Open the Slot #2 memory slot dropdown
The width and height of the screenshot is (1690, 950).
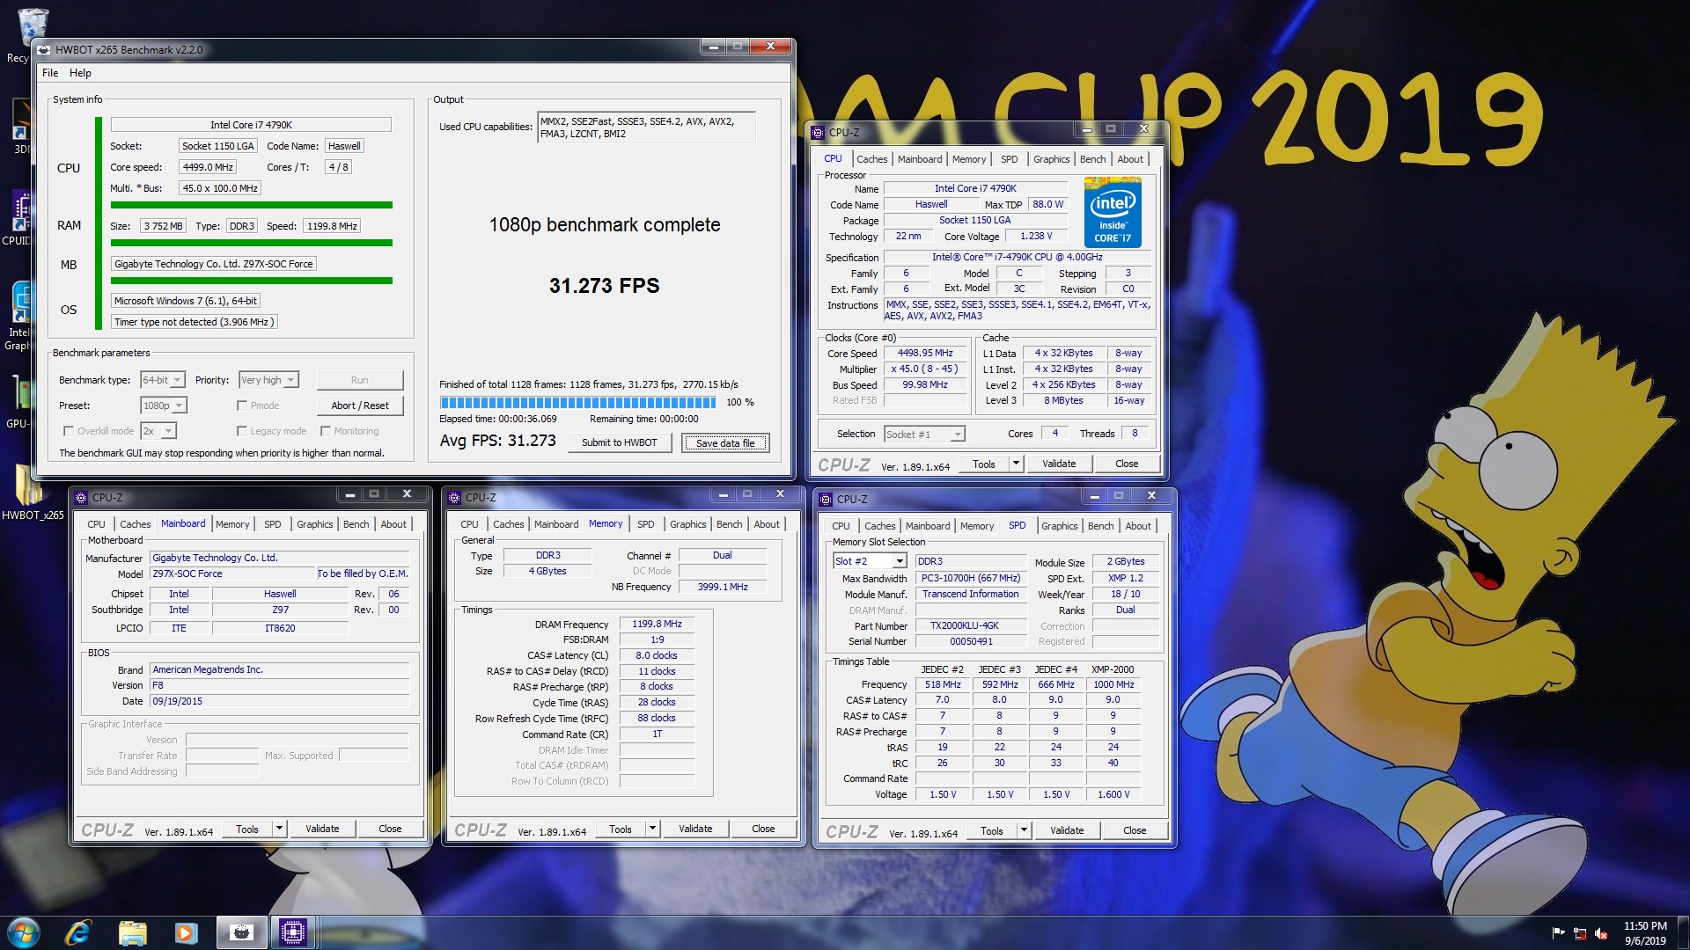pyautogui.click(x=869, y=561)
